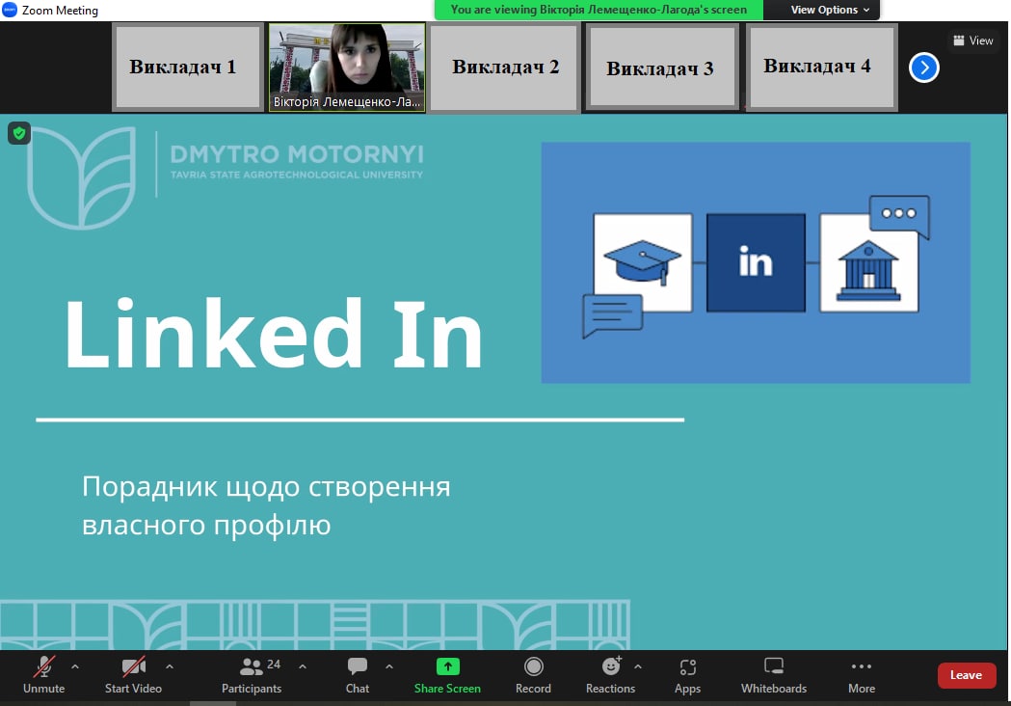Viewport: 1011px width, 706px height.
Task: Click Zoom logo in title bar
Action: (x=9, y=10)
